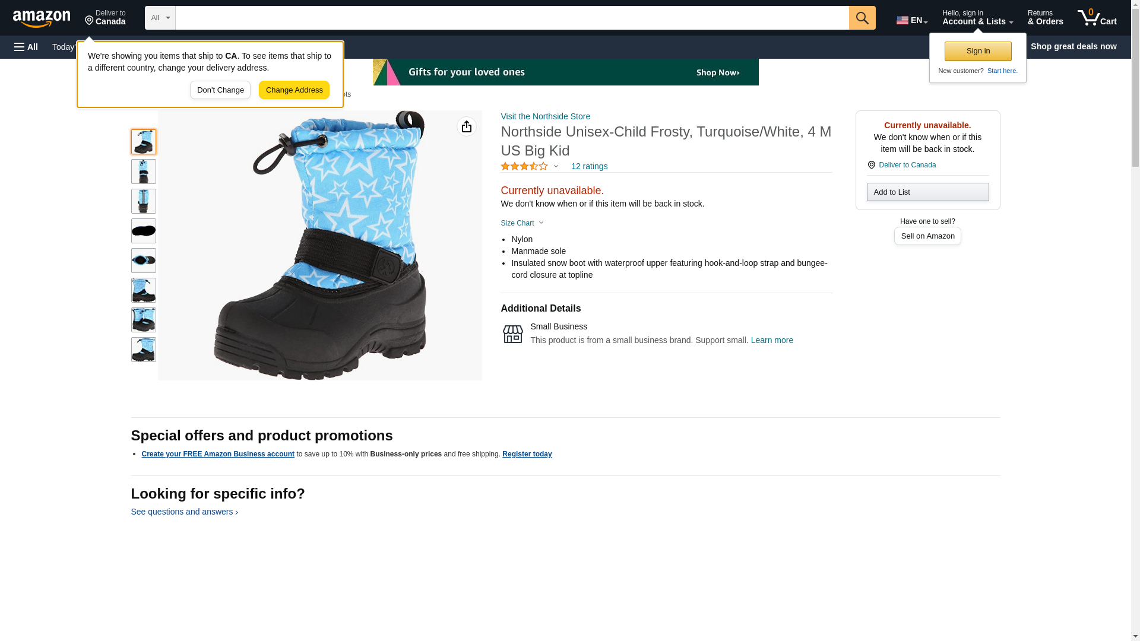Screen dimensions: 1140x641
Task: Click the star rating icons
Action: (x=524, y=167)
